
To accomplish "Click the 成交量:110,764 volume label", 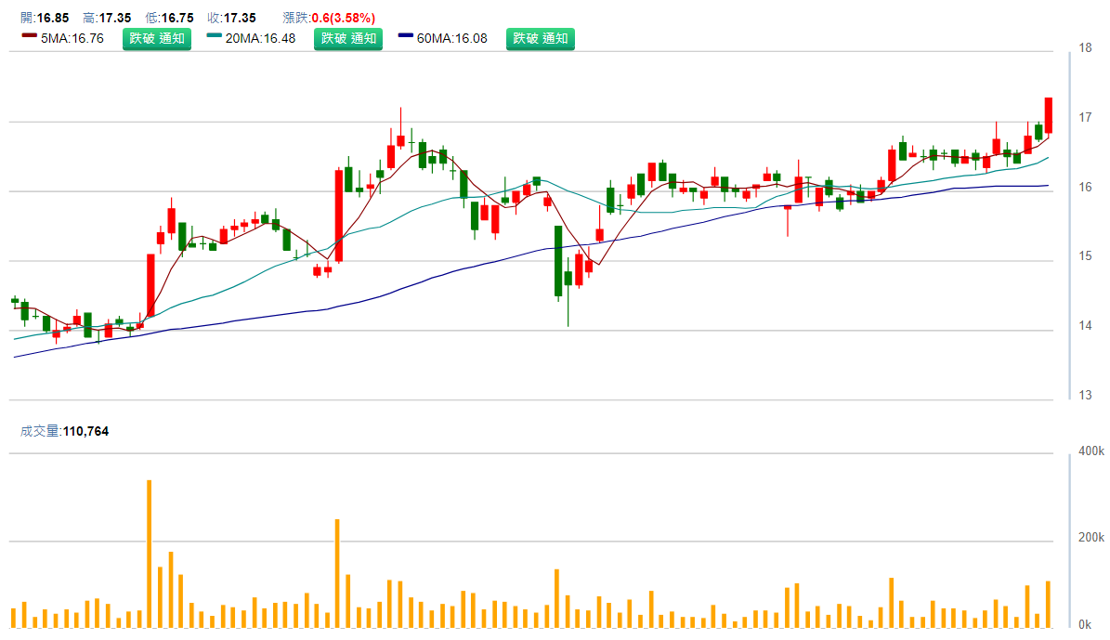I will click(65, 431).
